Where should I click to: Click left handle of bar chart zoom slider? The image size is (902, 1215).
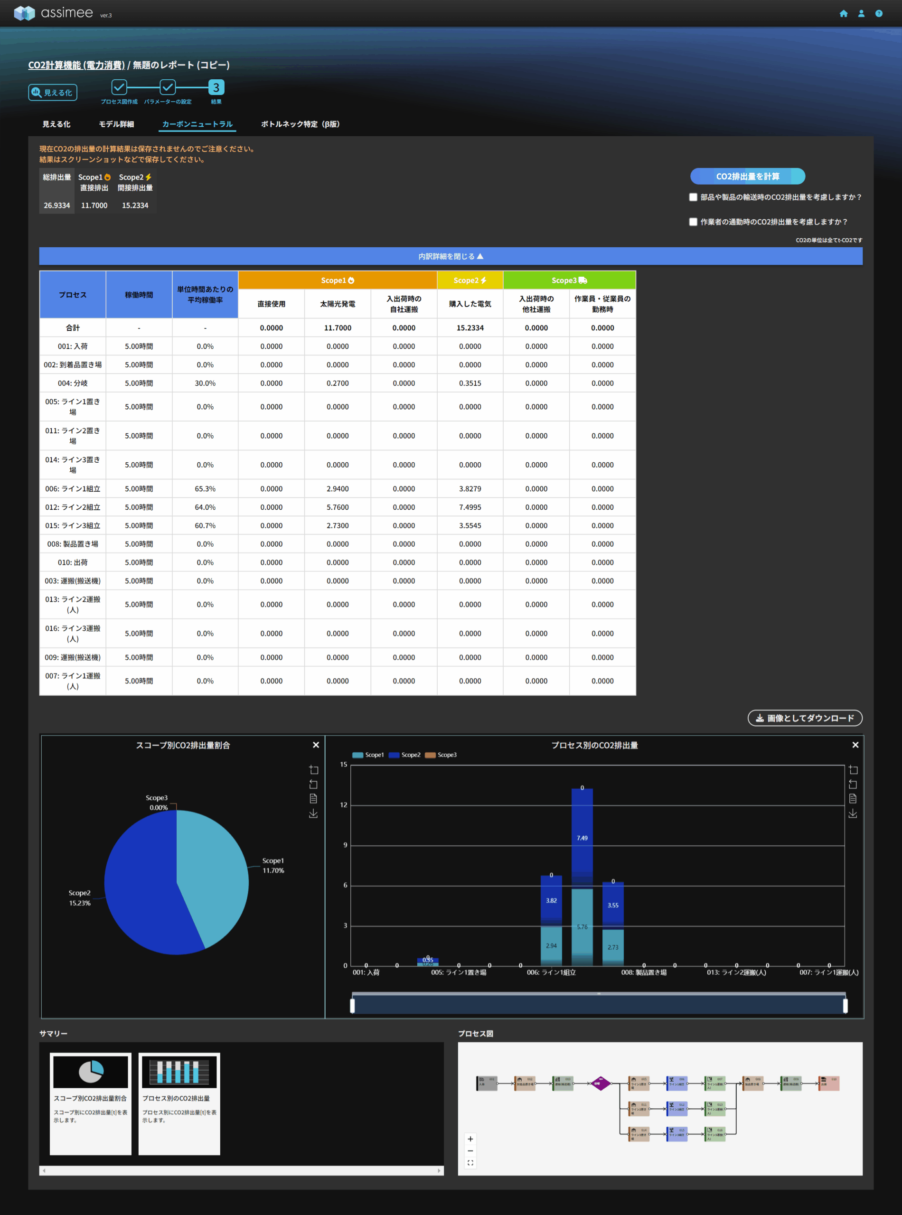[353, 1005]
